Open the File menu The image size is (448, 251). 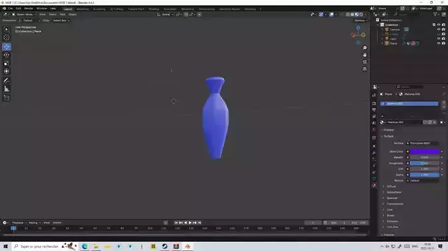point(11,9)
